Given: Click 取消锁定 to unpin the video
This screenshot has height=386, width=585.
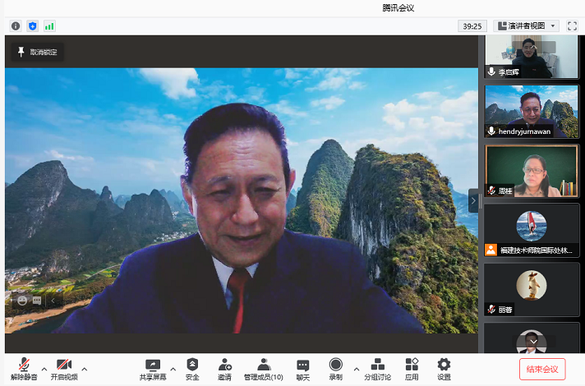Looking at the screenshot, I should (37, 52).
